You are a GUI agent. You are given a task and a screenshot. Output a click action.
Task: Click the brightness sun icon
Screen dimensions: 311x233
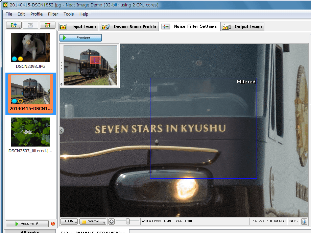coord(112,221)
